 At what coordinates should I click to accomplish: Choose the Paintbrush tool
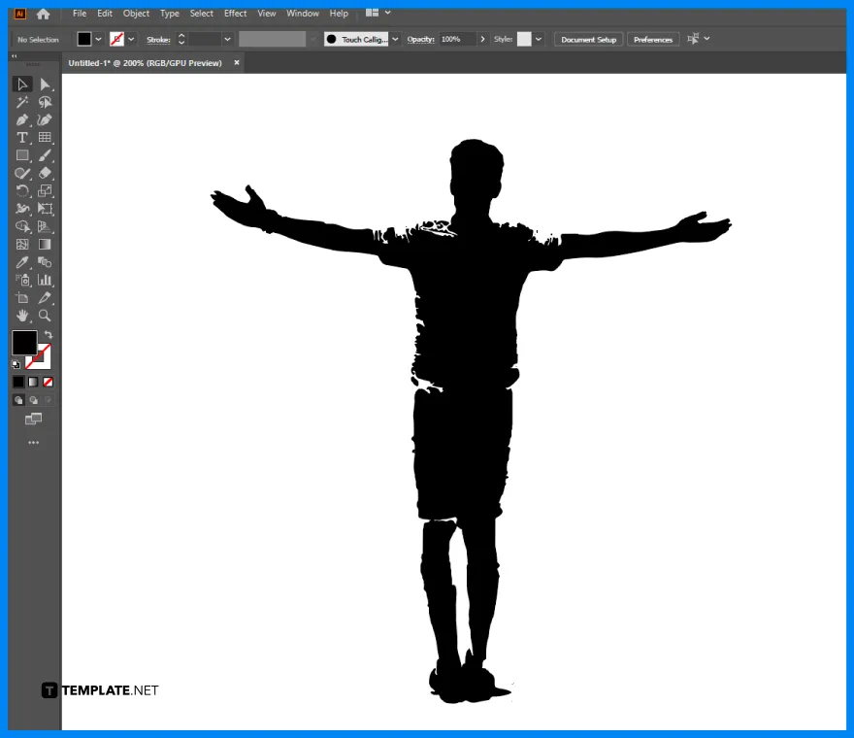[x=45, y=155]
